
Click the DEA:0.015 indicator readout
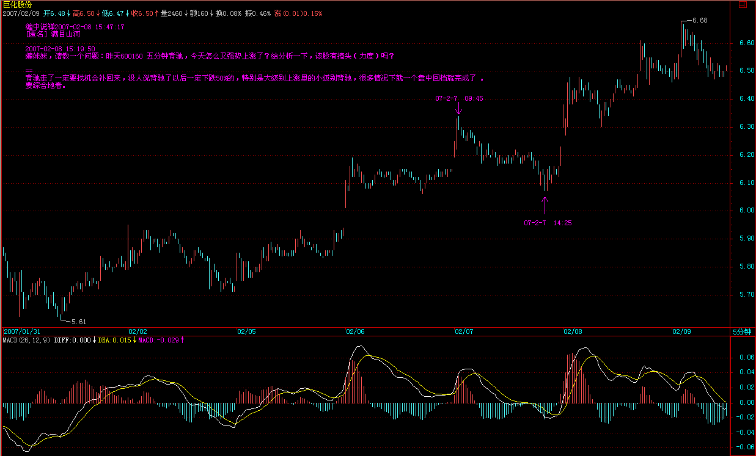(114, 340)
